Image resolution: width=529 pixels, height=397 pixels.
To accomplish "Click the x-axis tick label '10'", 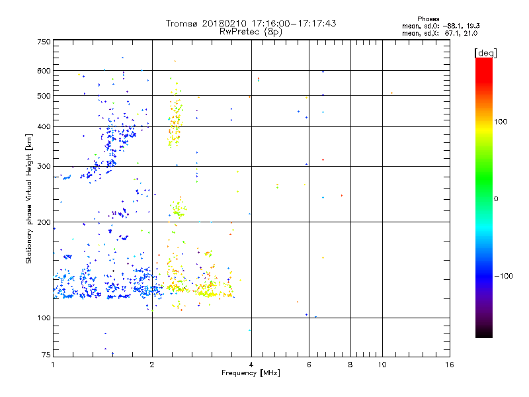I will pyautogui.click(x=382, y=365).
